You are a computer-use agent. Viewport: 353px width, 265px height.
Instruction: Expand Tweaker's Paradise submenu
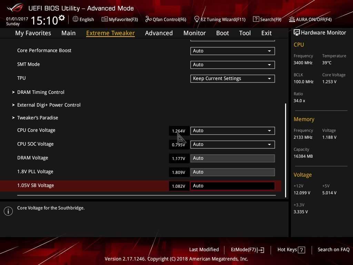pyautogui.click(x=38, y=118)
